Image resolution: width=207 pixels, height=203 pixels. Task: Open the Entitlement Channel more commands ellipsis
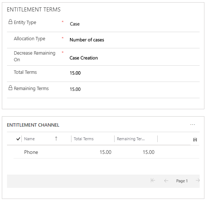[x=193, y=125]
